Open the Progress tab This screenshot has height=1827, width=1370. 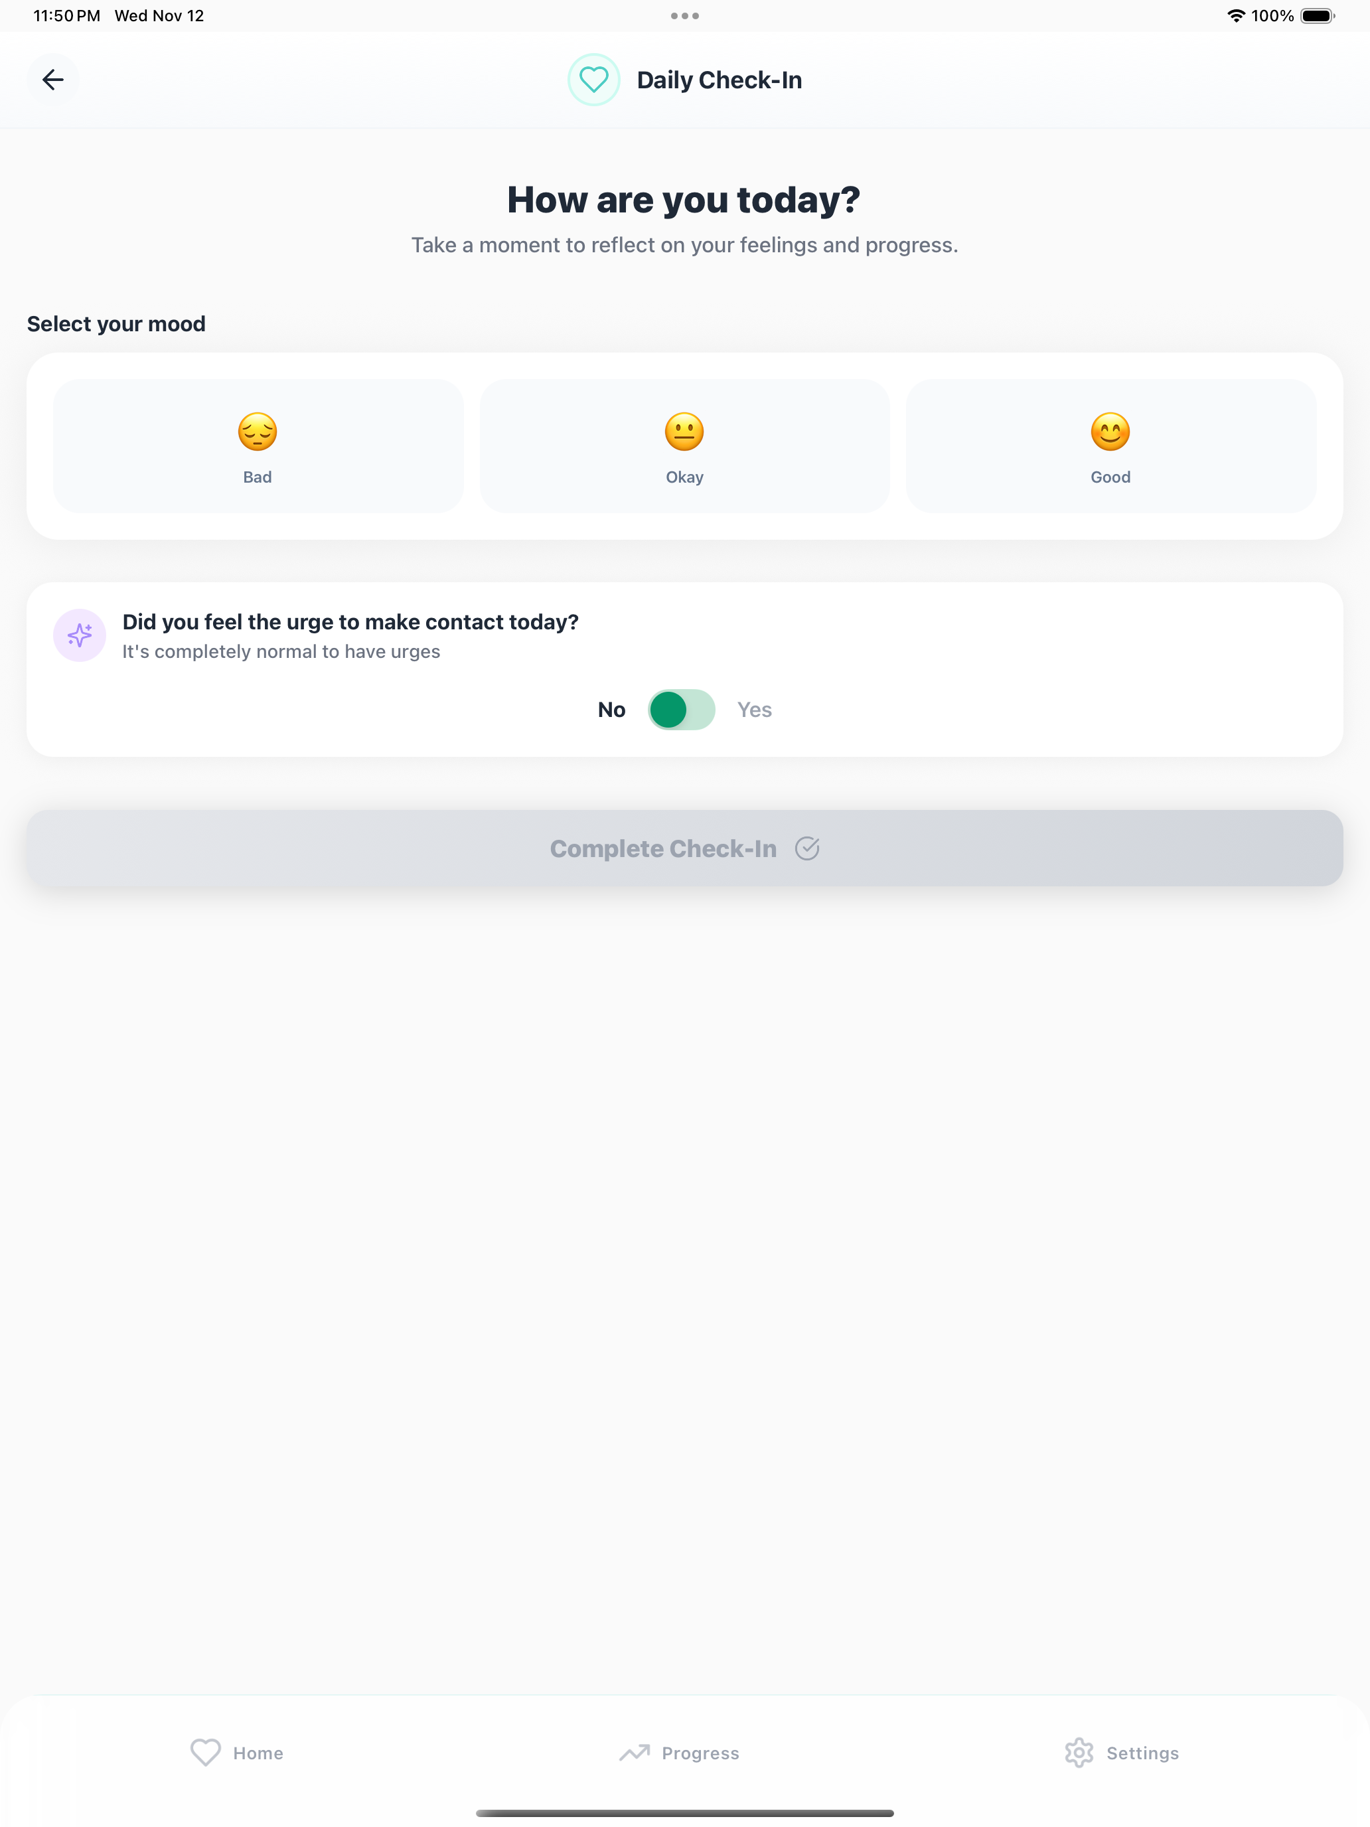[x=679, y=1753]
